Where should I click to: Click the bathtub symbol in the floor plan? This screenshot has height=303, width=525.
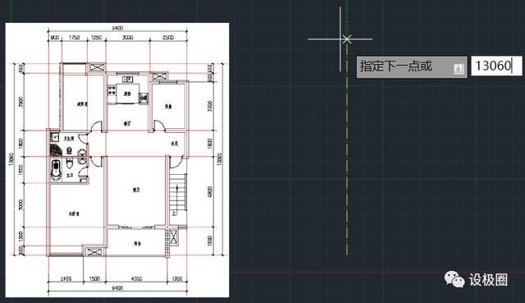(x=56, y=170)
